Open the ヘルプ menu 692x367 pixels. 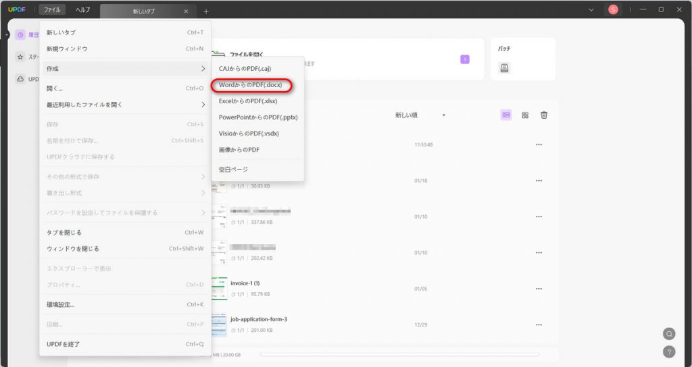[82, 9]
